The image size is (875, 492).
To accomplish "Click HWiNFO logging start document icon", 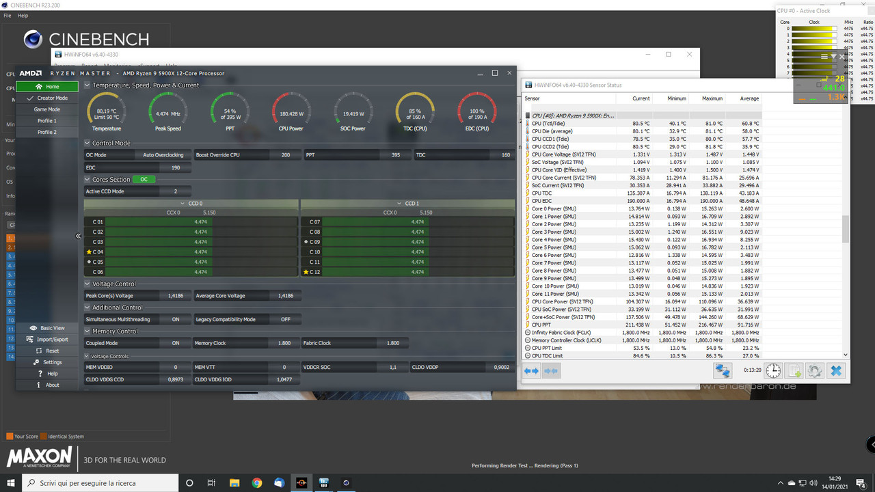I will (794, 370).
